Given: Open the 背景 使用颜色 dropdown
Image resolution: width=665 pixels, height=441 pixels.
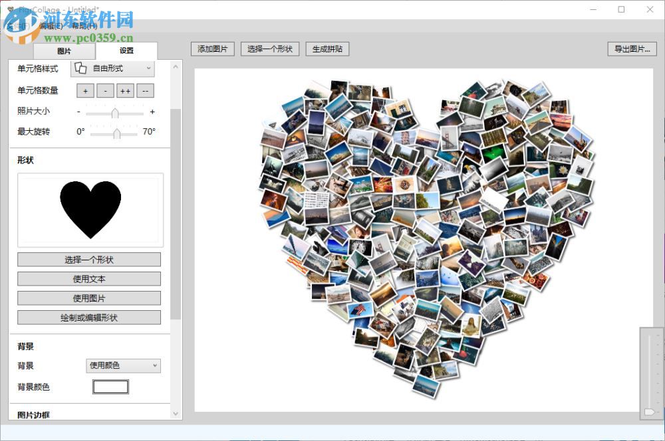Looking at the screenshot, I should click(122, 366).
